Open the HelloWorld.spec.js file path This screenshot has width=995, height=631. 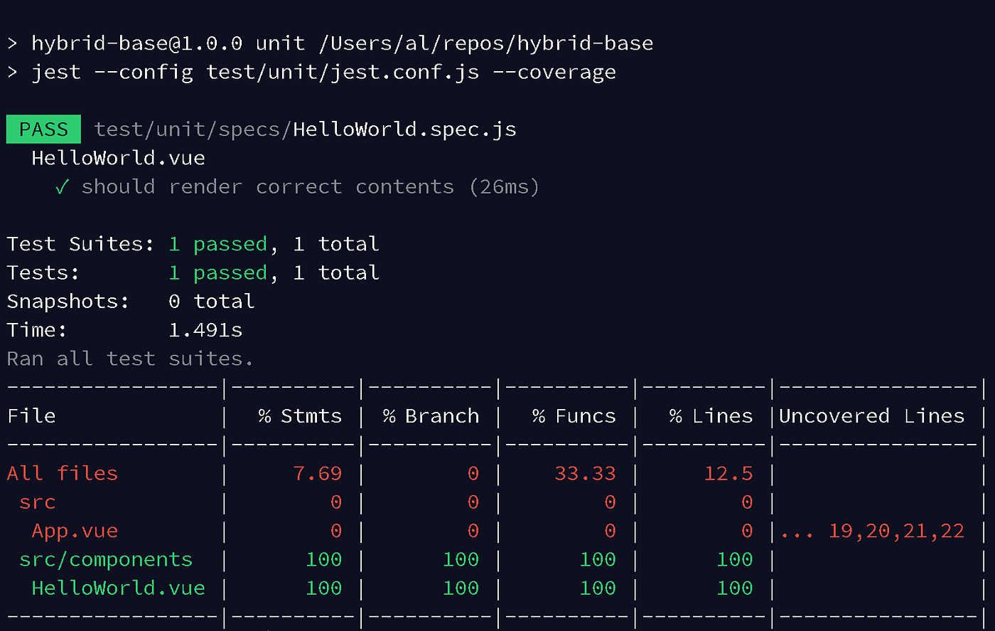coord(306,129)
